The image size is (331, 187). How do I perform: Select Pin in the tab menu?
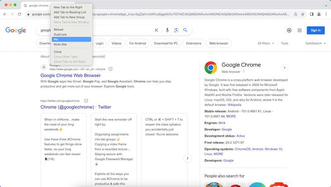pos(71,39)
